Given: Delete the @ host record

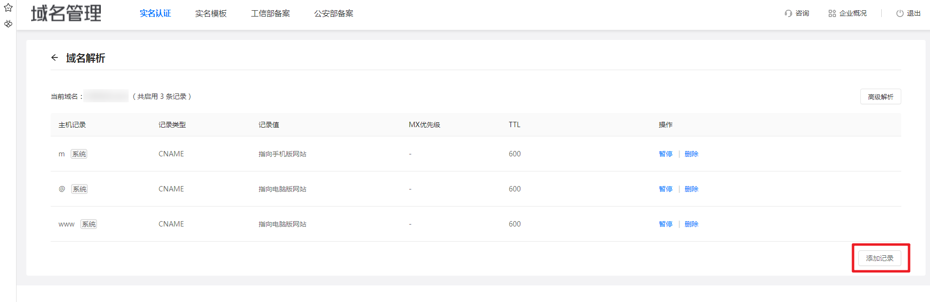Looking at the screenshot, I should tap(691, 189).
